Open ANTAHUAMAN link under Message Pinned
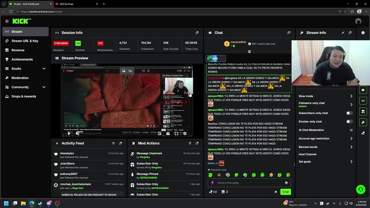 [148, 178]
